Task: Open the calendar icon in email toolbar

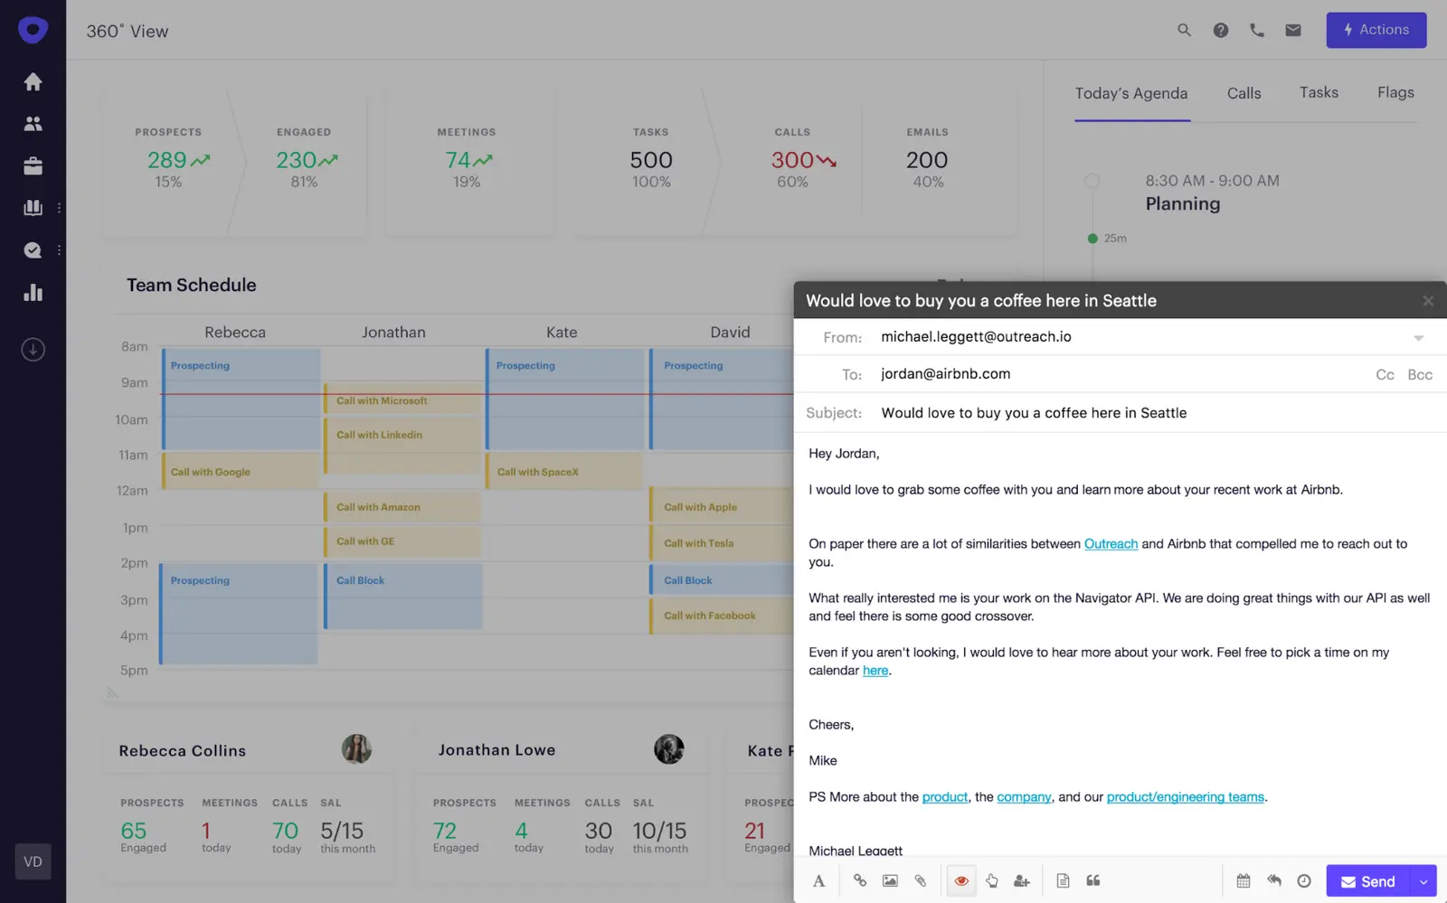Action: tap(1244, 880)
